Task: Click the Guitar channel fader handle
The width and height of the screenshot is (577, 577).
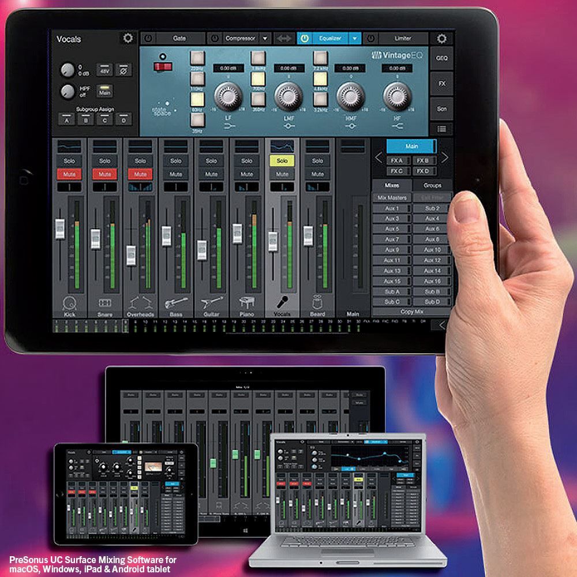Action: 202,250
